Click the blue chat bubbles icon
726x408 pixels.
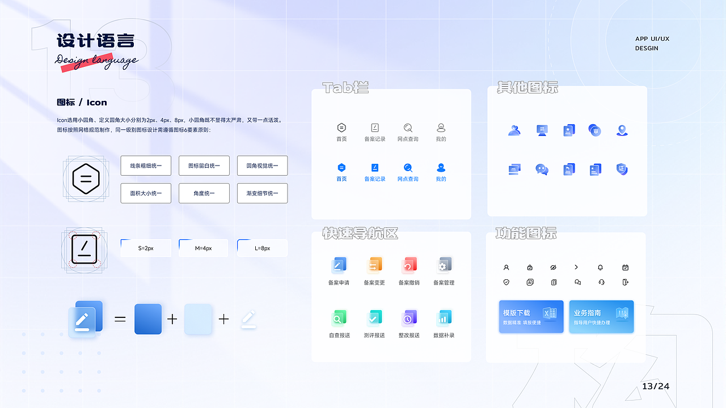[542, 169]
